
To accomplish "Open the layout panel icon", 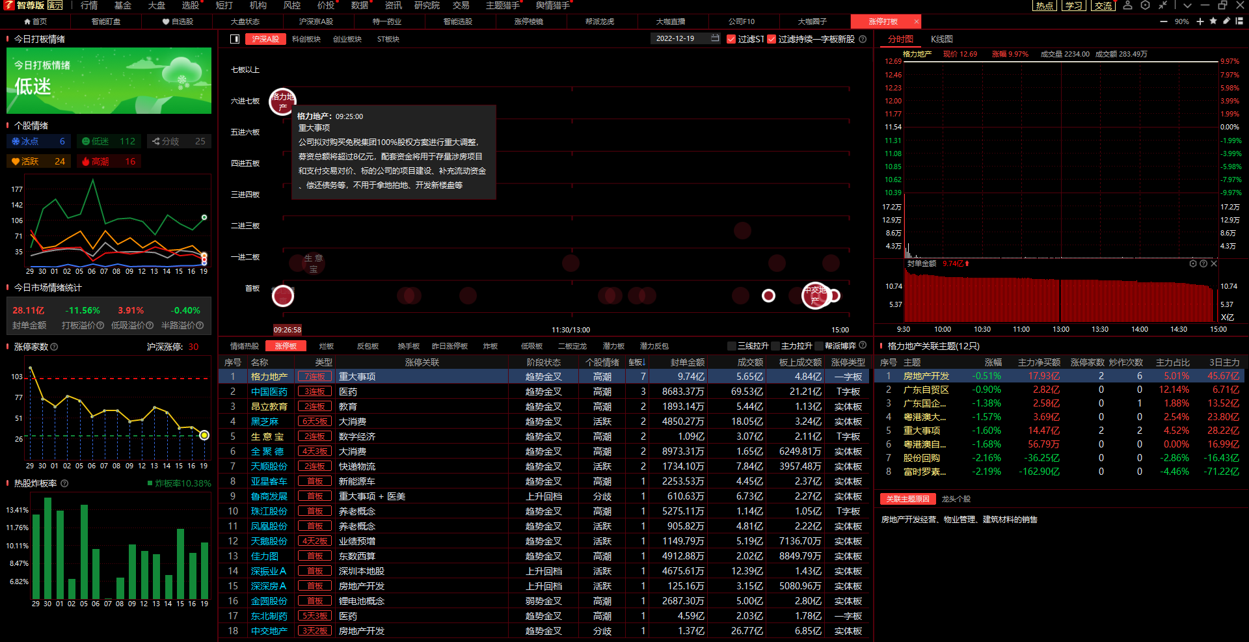I will [x=1239, y=21].
